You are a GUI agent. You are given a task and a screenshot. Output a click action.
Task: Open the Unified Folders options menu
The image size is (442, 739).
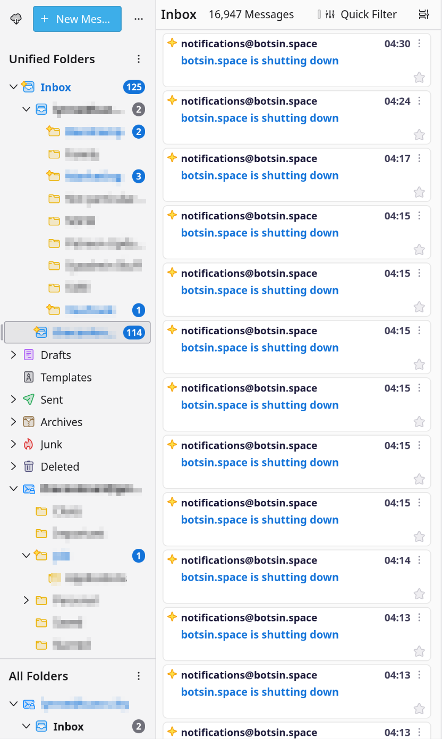[x=139, y=59]
